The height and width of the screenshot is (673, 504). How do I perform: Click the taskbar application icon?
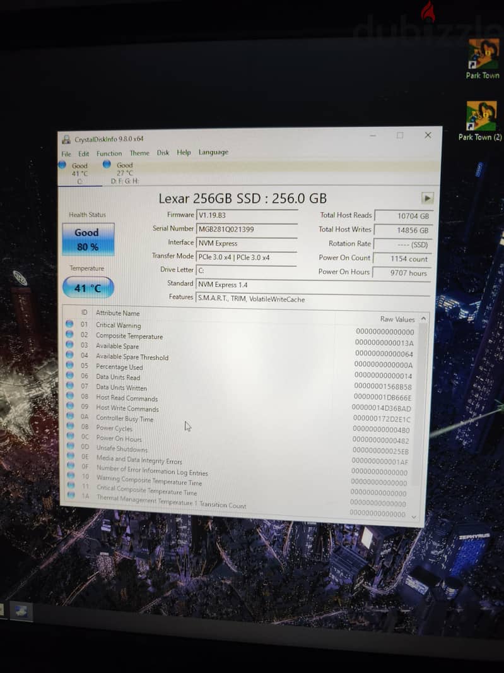20,611
